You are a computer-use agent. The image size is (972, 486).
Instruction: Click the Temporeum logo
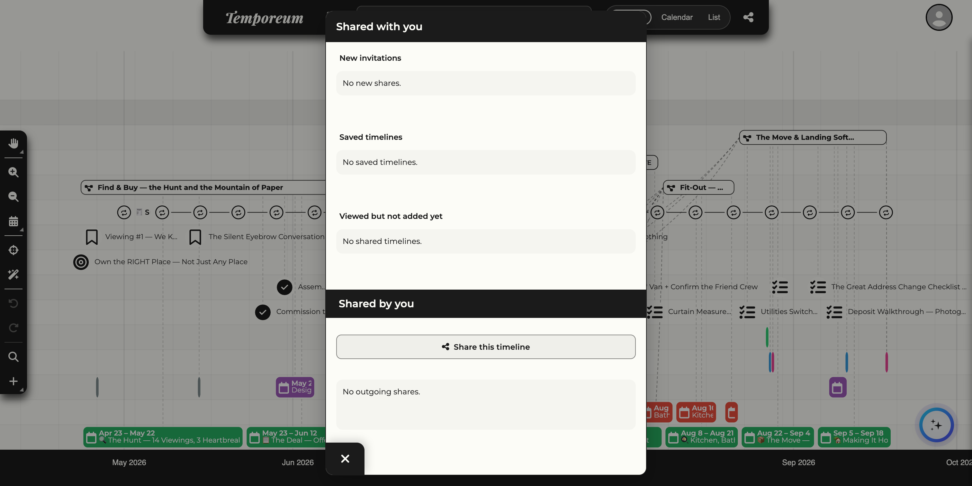pyautogui.click(x=265, y=18)
